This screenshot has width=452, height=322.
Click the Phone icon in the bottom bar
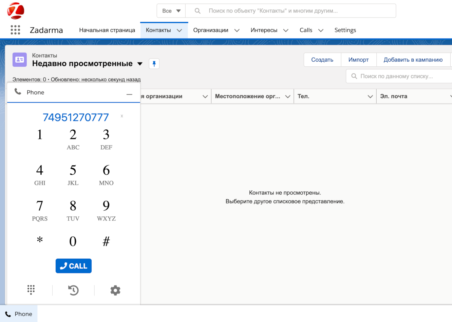(7, 314)
